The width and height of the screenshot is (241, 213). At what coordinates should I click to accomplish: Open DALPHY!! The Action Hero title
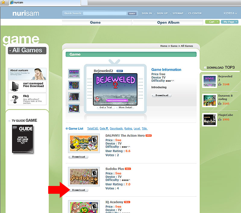(125, 135)
